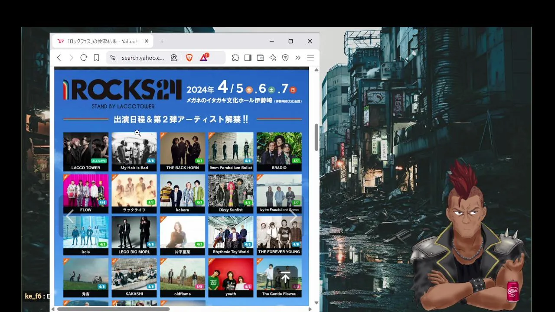This screenshot has height=312, width=555.
Task: Bookmark this page with the bookmark icon
Action: pos(96,58)
